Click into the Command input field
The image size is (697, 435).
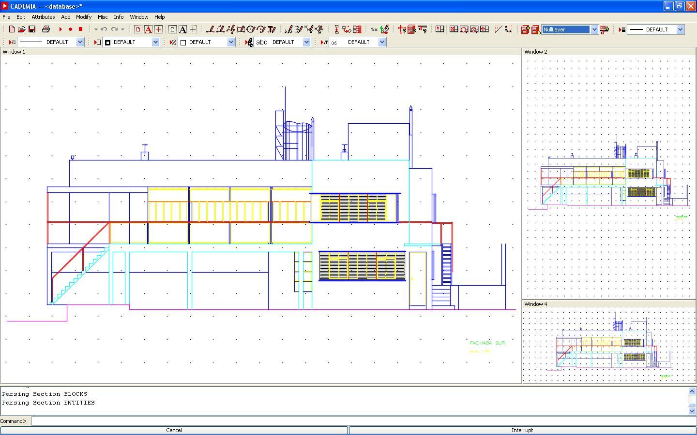click(x=364, y=421)
